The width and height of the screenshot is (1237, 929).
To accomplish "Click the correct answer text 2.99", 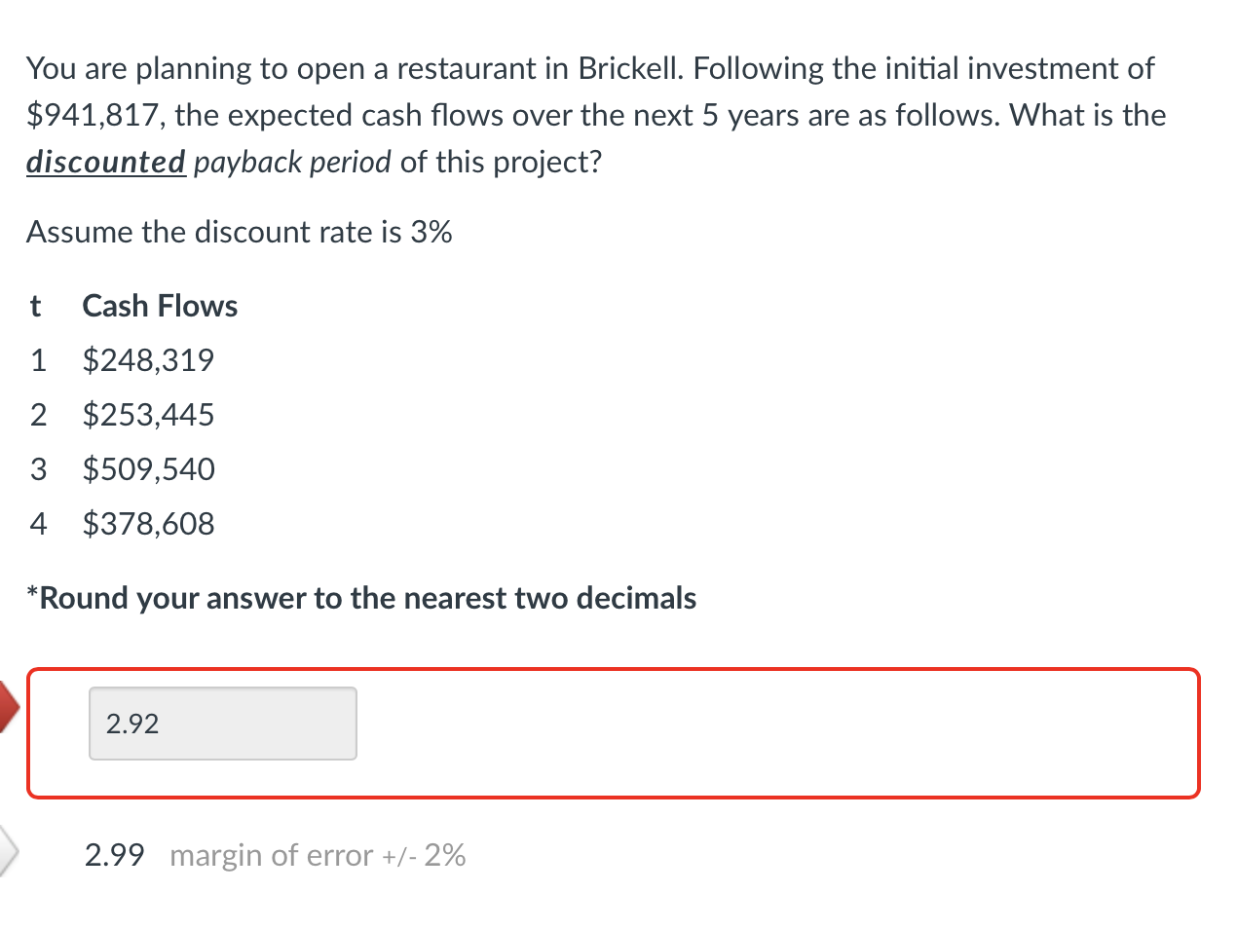I will (x=113, y=855).
